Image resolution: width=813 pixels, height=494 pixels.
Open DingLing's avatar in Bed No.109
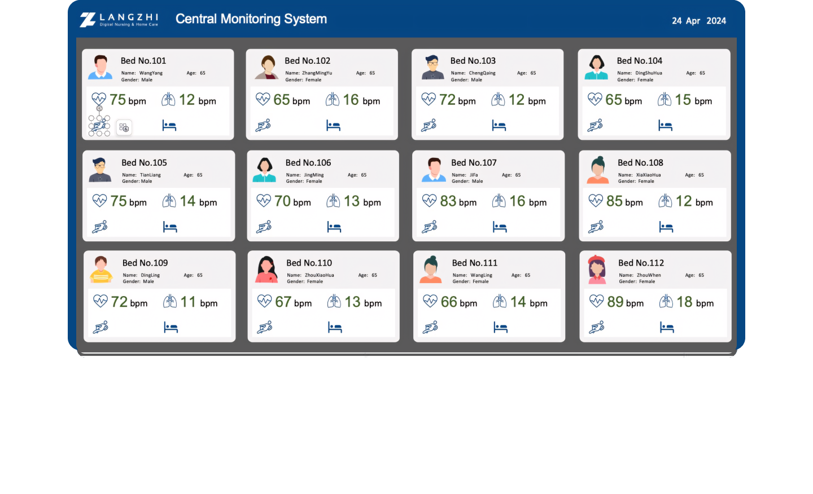101,269
